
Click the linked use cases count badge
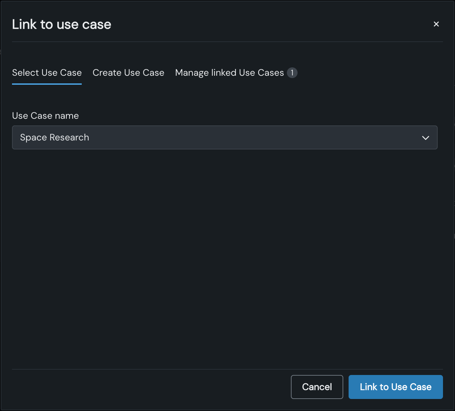292,73
